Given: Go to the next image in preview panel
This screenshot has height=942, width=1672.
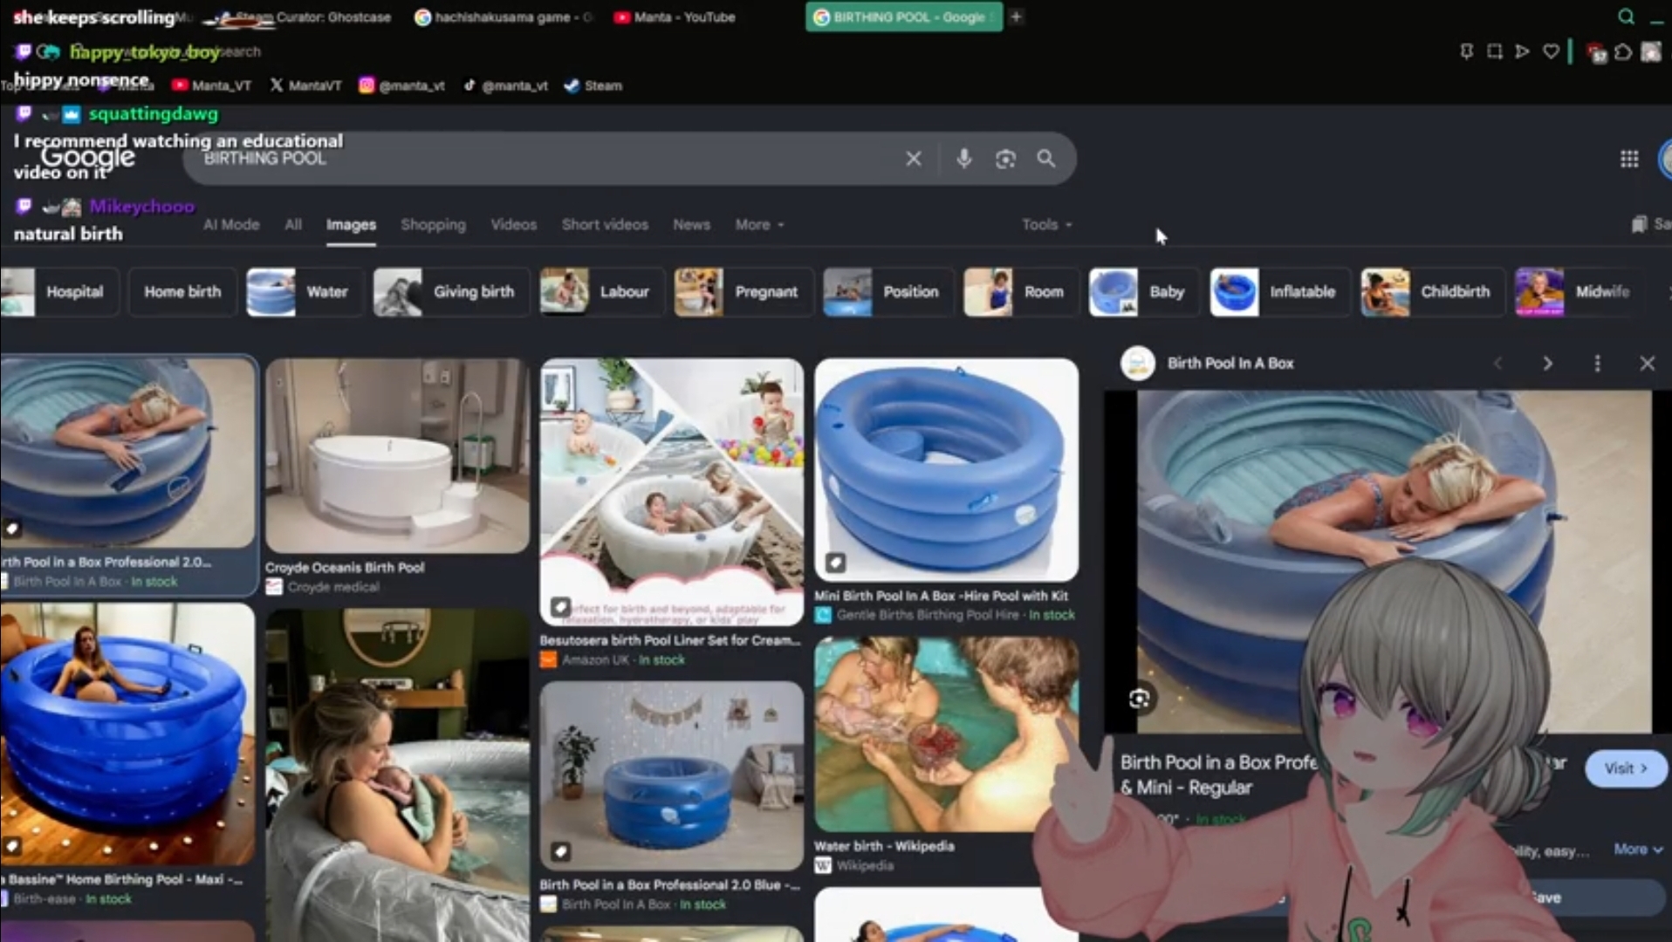Looking at the screenshot, I should point(1547,363).
